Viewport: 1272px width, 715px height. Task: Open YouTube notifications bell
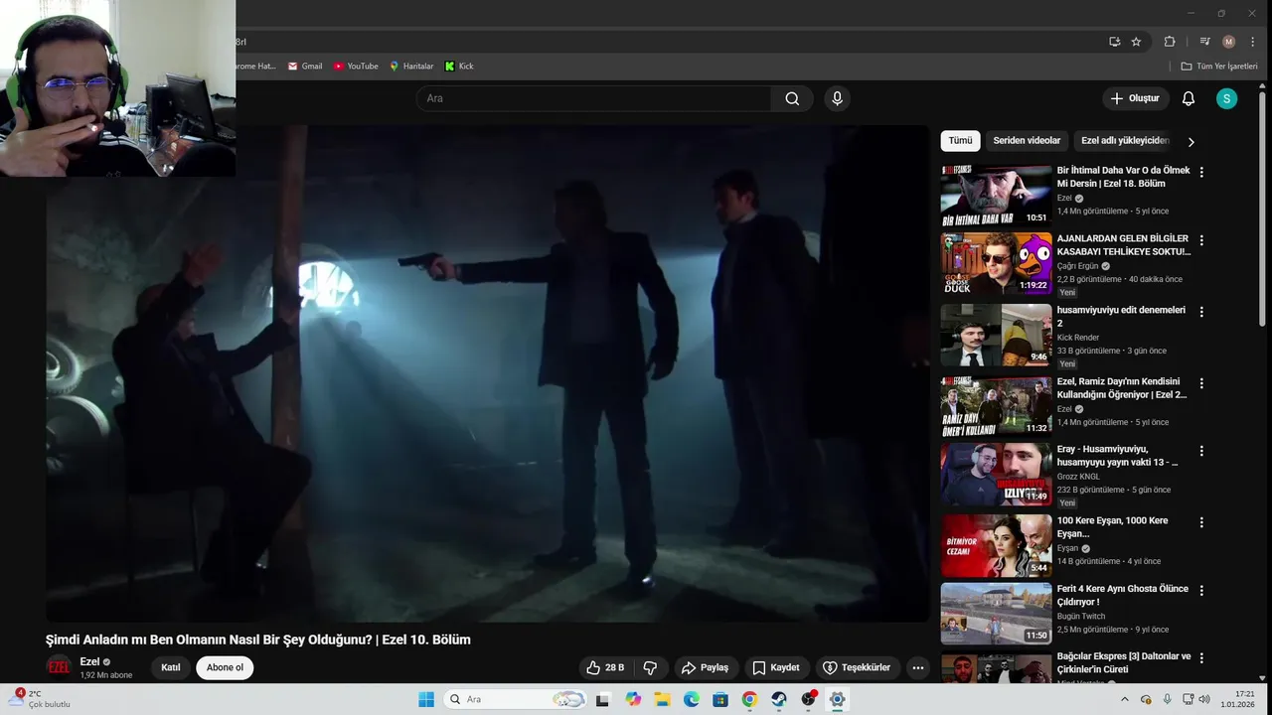click(1189, 98)
